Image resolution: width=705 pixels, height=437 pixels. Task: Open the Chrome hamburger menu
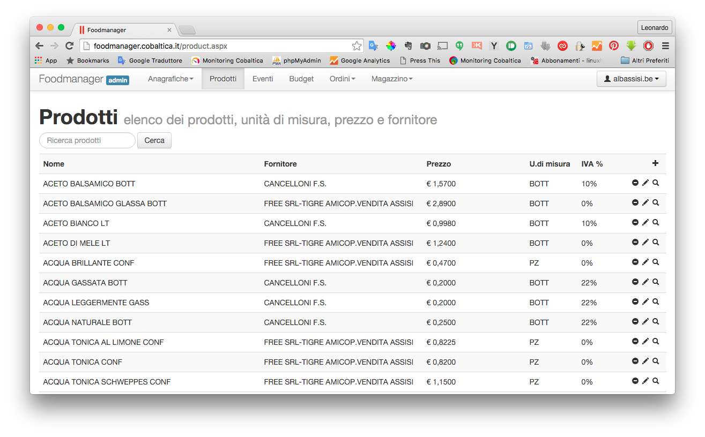tap(665, 46)
